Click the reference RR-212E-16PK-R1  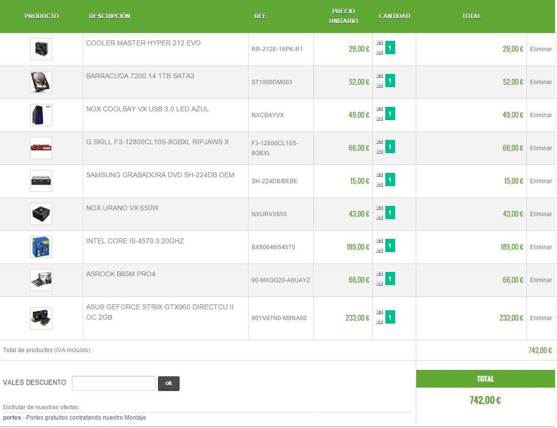click(x=277, y=49)
